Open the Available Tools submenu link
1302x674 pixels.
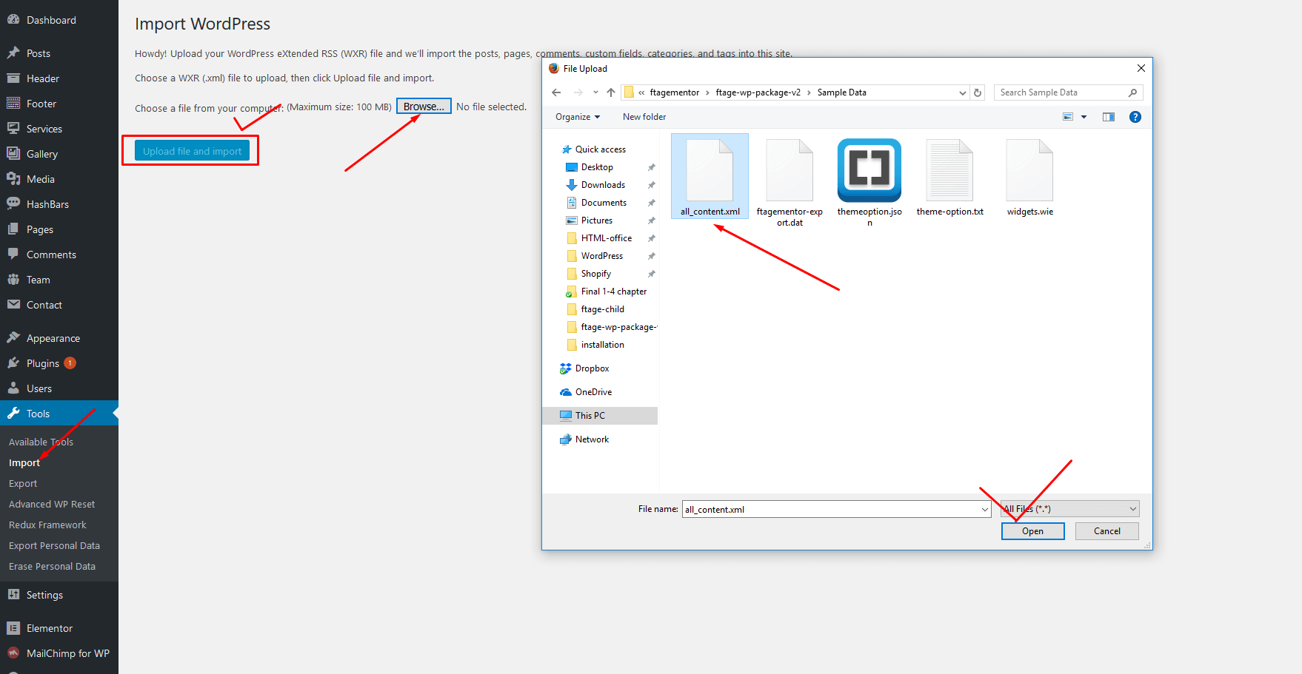[x=41, y=442]
